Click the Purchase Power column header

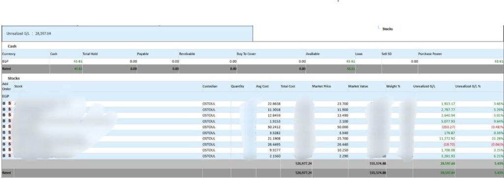430,54
